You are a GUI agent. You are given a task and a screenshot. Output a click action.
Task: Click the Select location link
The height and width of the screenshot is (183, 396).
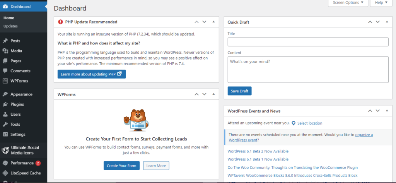coord(310,123)
